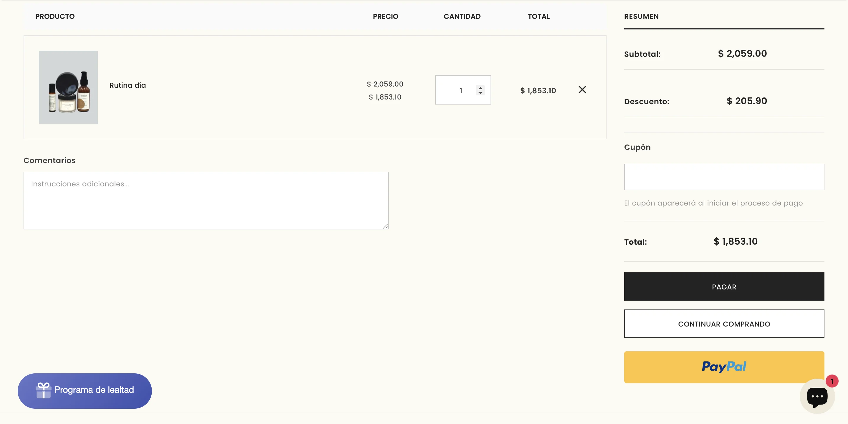Decrease quantity with down stepper arrow

[480, 93]
